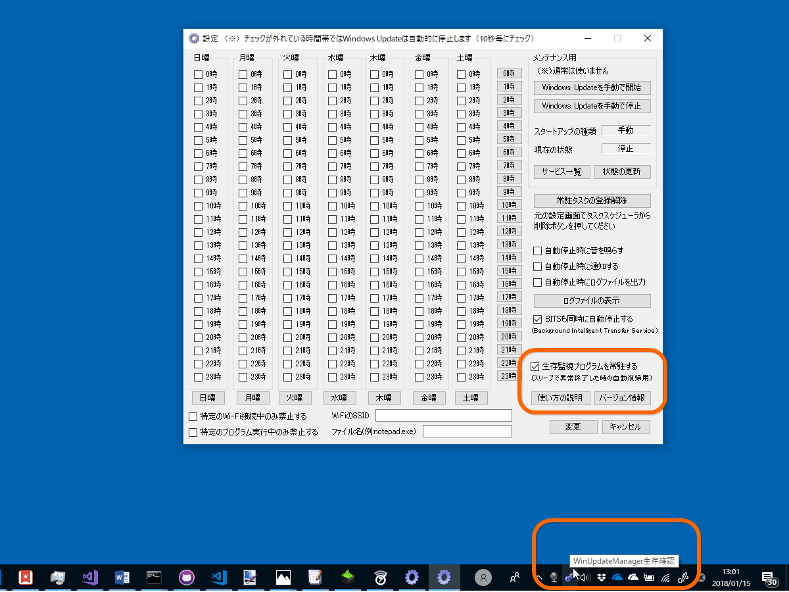This screenshot has width=789, height=592.
Task: Select the active settings gear icon on the taskbar
Action: coord(444,578)
